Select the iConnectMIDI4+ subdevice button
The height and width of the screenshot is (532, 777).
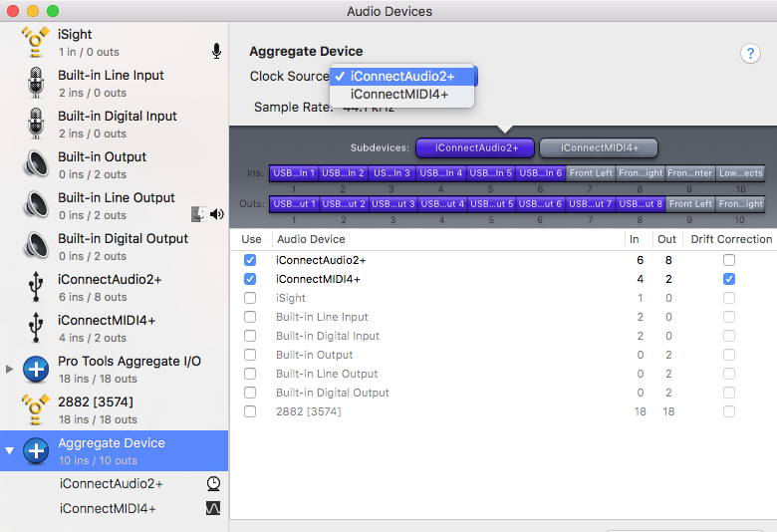[599, 147]
